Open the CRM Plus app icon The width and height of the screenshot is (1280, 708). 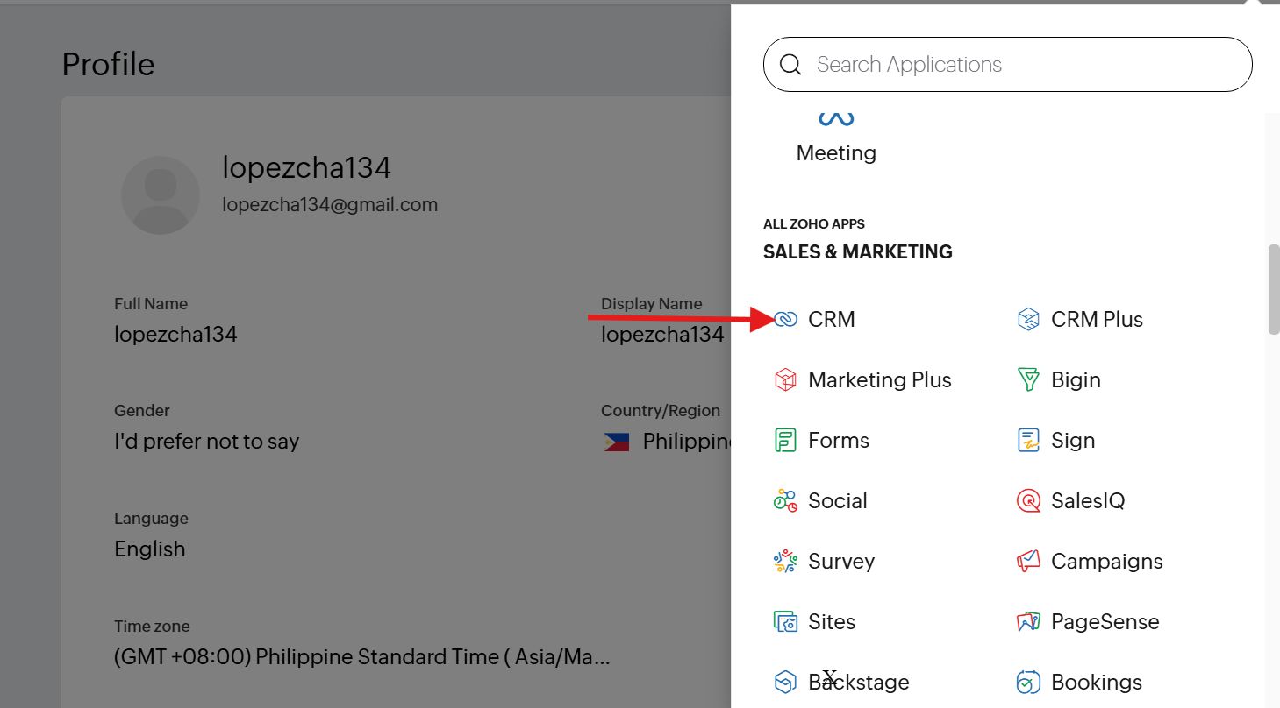(1028, 320)
